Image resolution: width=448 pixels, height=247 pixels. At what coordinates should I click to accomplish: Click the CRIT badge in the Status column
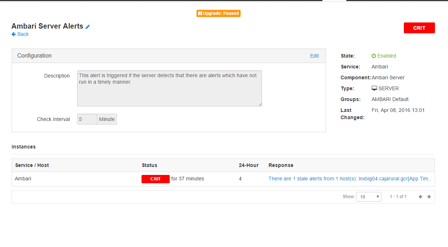[156, 179]
